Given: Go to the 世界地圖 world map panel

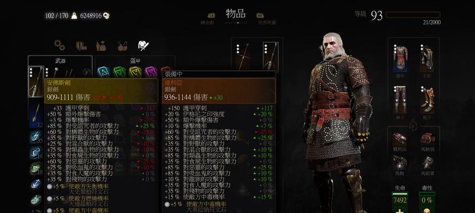Looking at the screenshot, I should [267, 22].
